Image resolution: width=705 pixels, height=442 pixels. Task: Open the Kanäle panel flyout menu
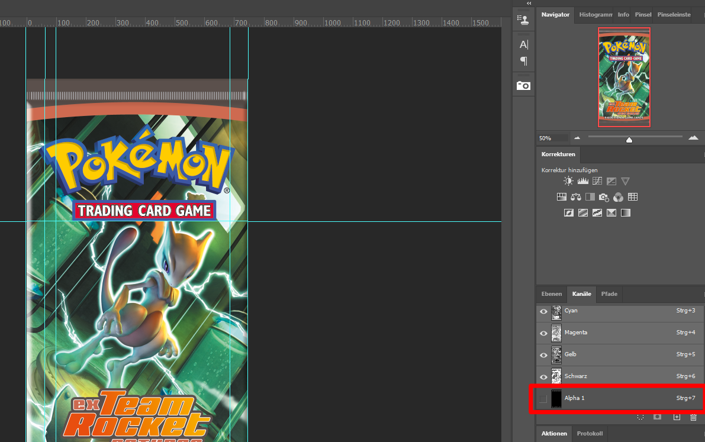[704, 295]
